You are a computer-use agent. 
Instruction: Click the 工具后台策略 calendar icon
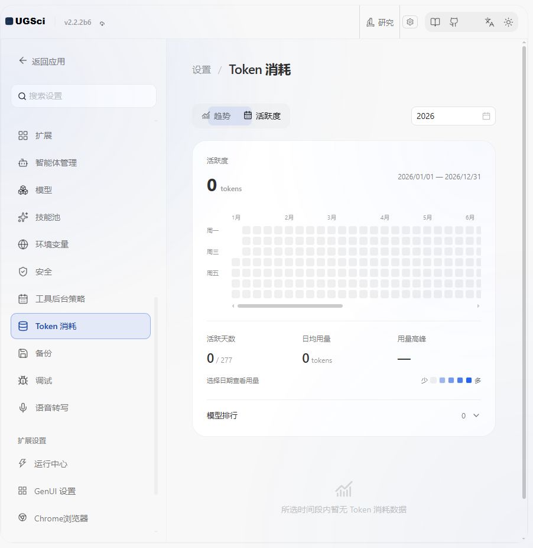23,299
